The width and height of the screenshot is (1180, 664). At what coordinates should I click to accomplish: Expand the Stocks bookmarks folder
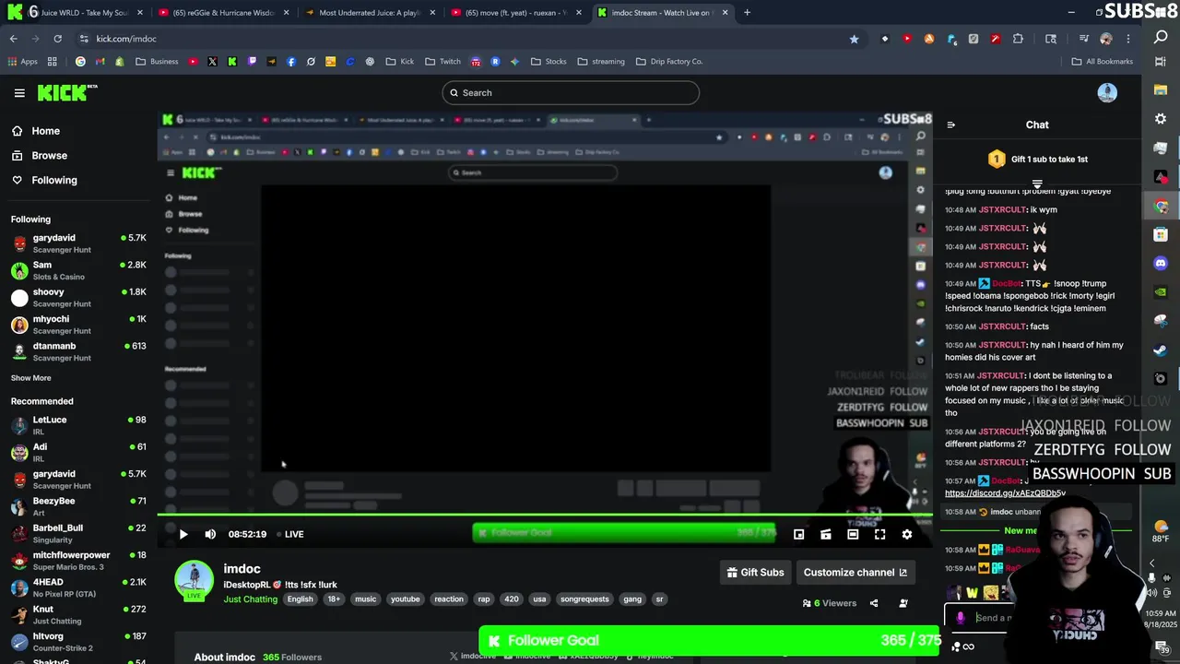(549, 62)
